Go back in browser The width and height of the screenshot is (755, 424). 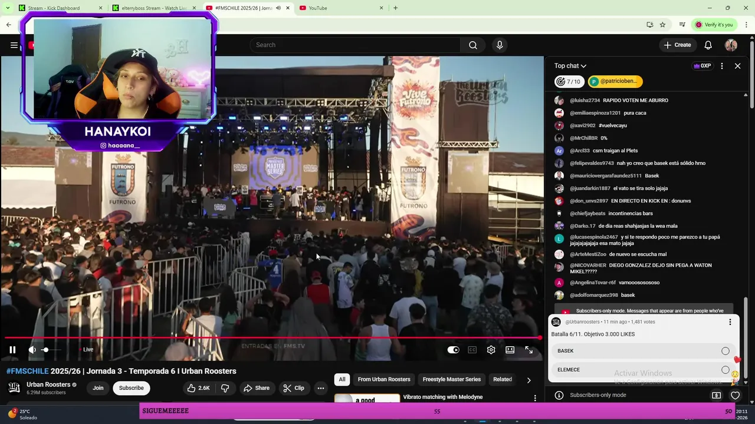9,25
